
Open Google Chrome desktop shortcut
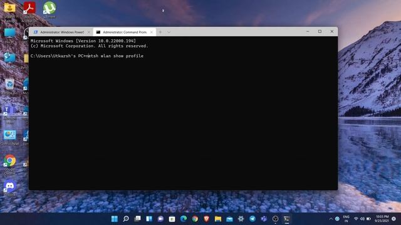[x=10, y=164]
